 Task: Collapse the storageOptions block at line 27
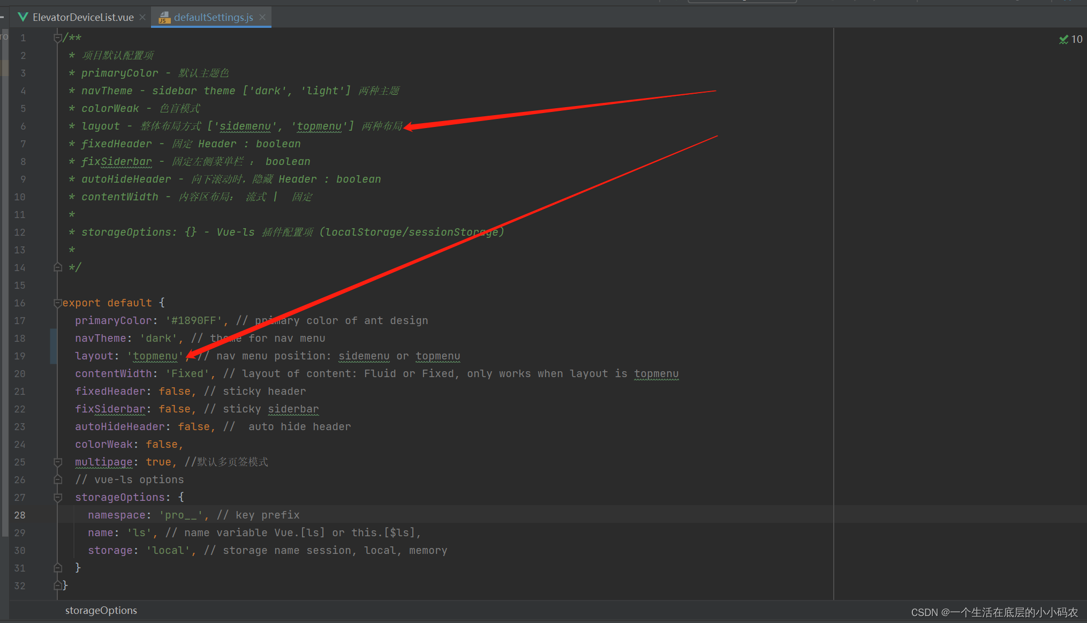click(58, 497)
